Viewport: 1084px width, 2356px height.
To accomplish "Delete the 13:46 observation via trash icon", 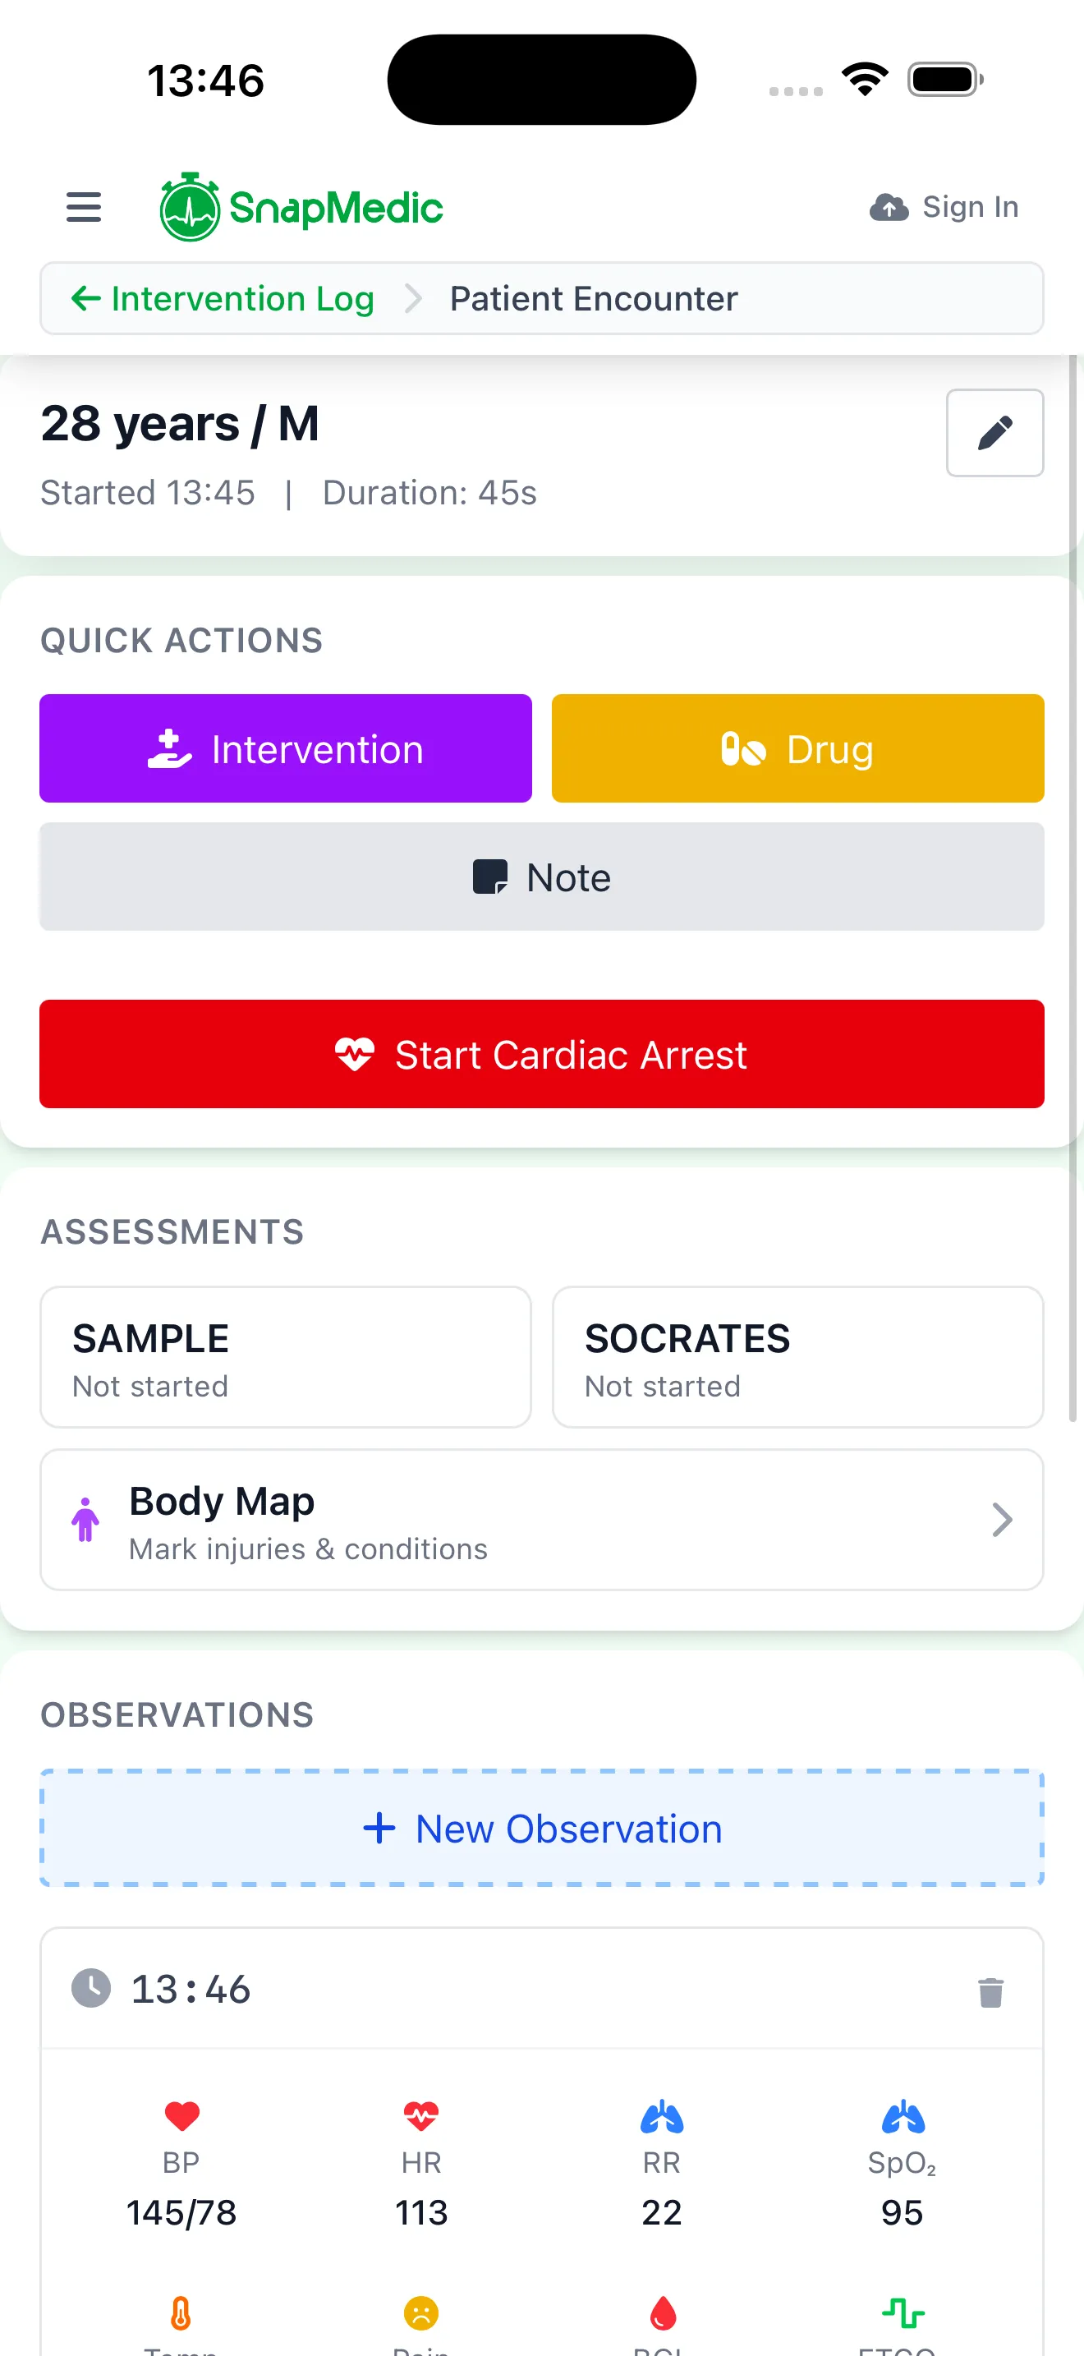I will click(990, 1991).
